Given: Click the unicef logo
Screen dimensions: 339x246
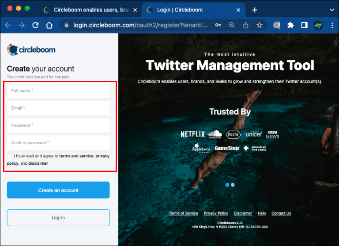Looking at the screenshot, I should pos(254,134).
